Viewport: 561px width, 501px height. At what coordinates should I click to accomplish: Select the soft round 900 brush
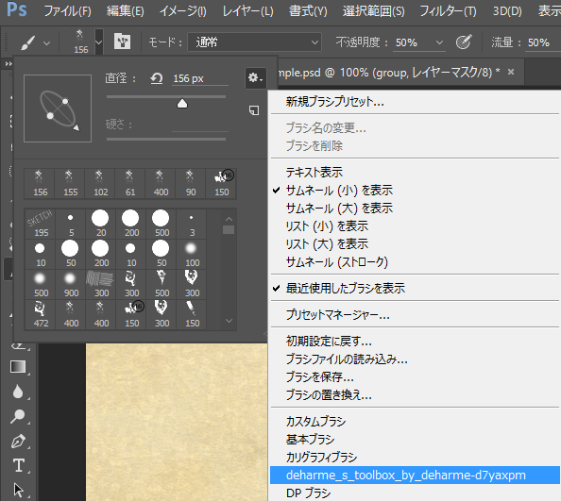(x=71, y=284)
